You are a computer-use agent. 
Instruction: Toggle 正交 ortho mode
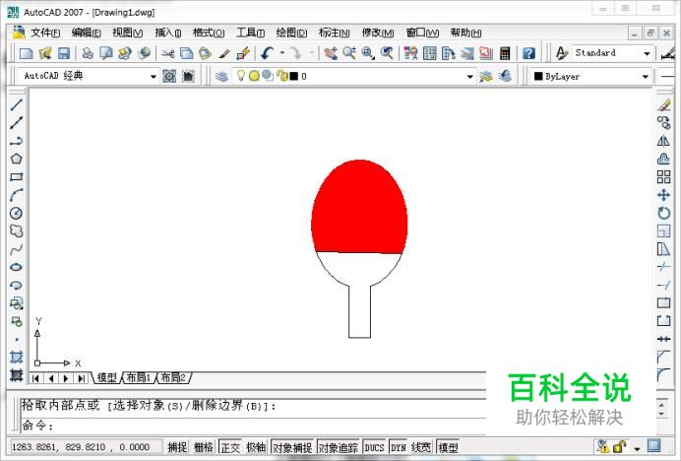(230, 447)
